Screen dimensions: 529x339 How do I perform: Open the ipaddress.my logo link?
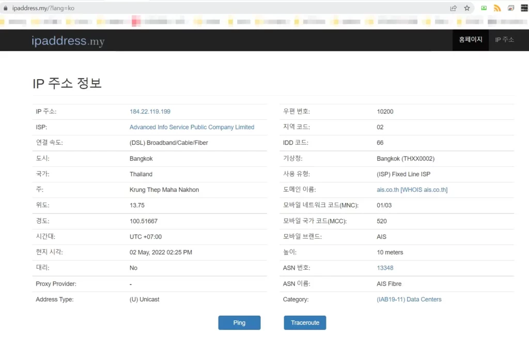click(x=68, y=41)
